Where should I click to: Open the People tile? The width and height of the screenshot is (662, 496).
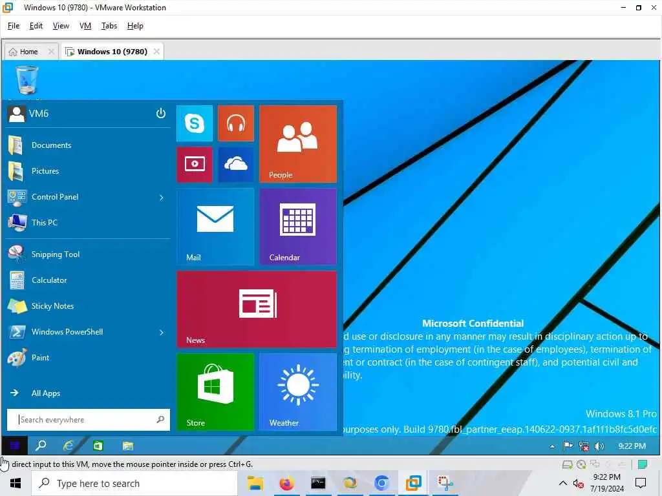(298, 144)
